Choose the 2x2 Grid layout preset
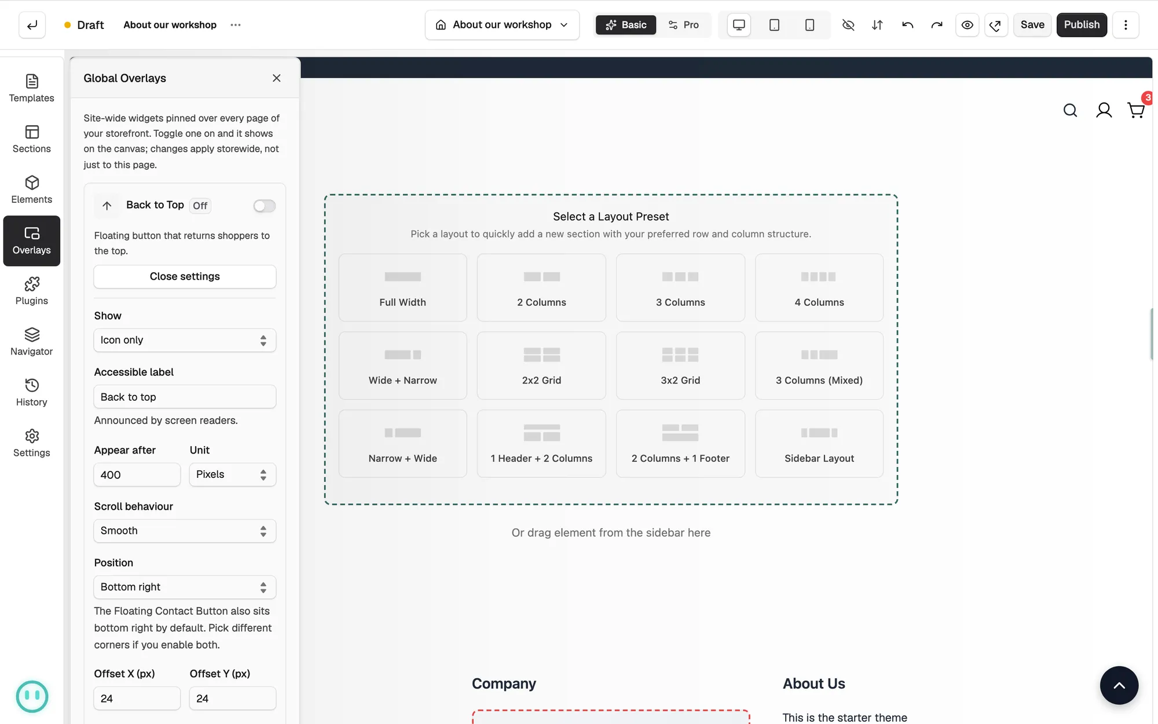Viewport: 1158px width, 724px height. [541, 365]
